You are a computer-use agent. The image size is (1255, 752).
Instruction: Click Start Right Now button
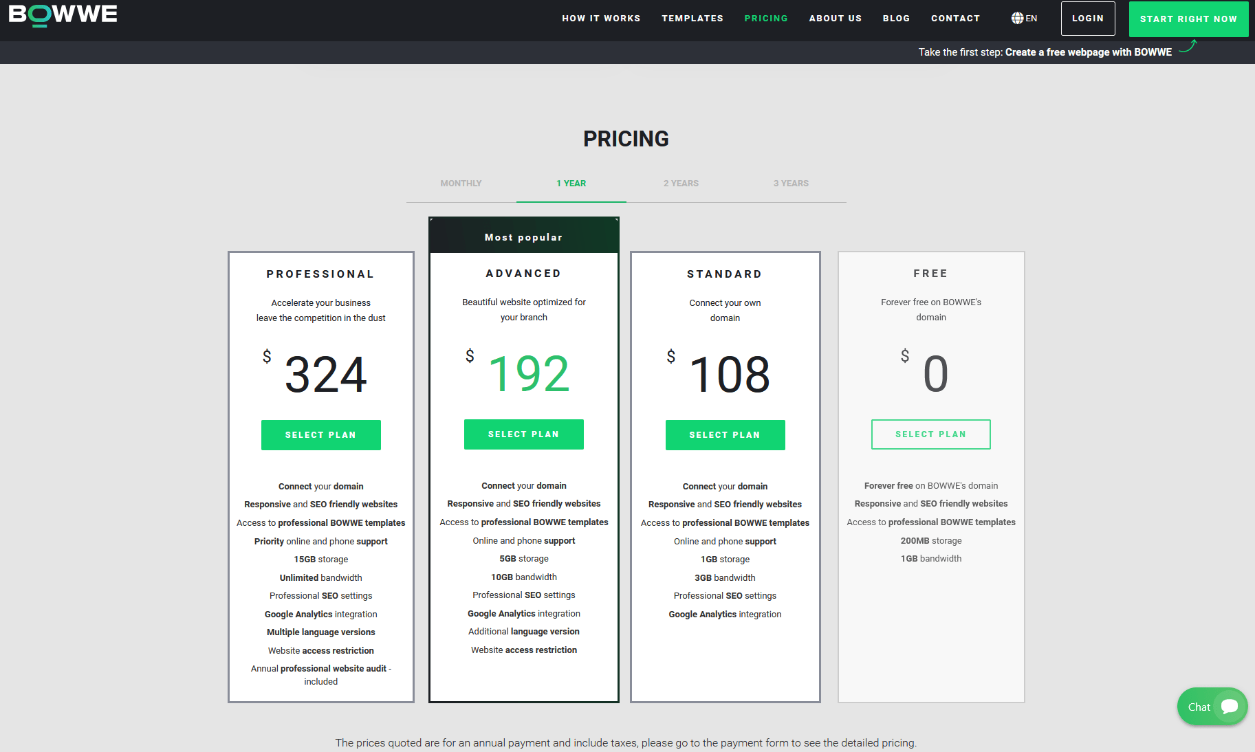tap(1188, 19)
